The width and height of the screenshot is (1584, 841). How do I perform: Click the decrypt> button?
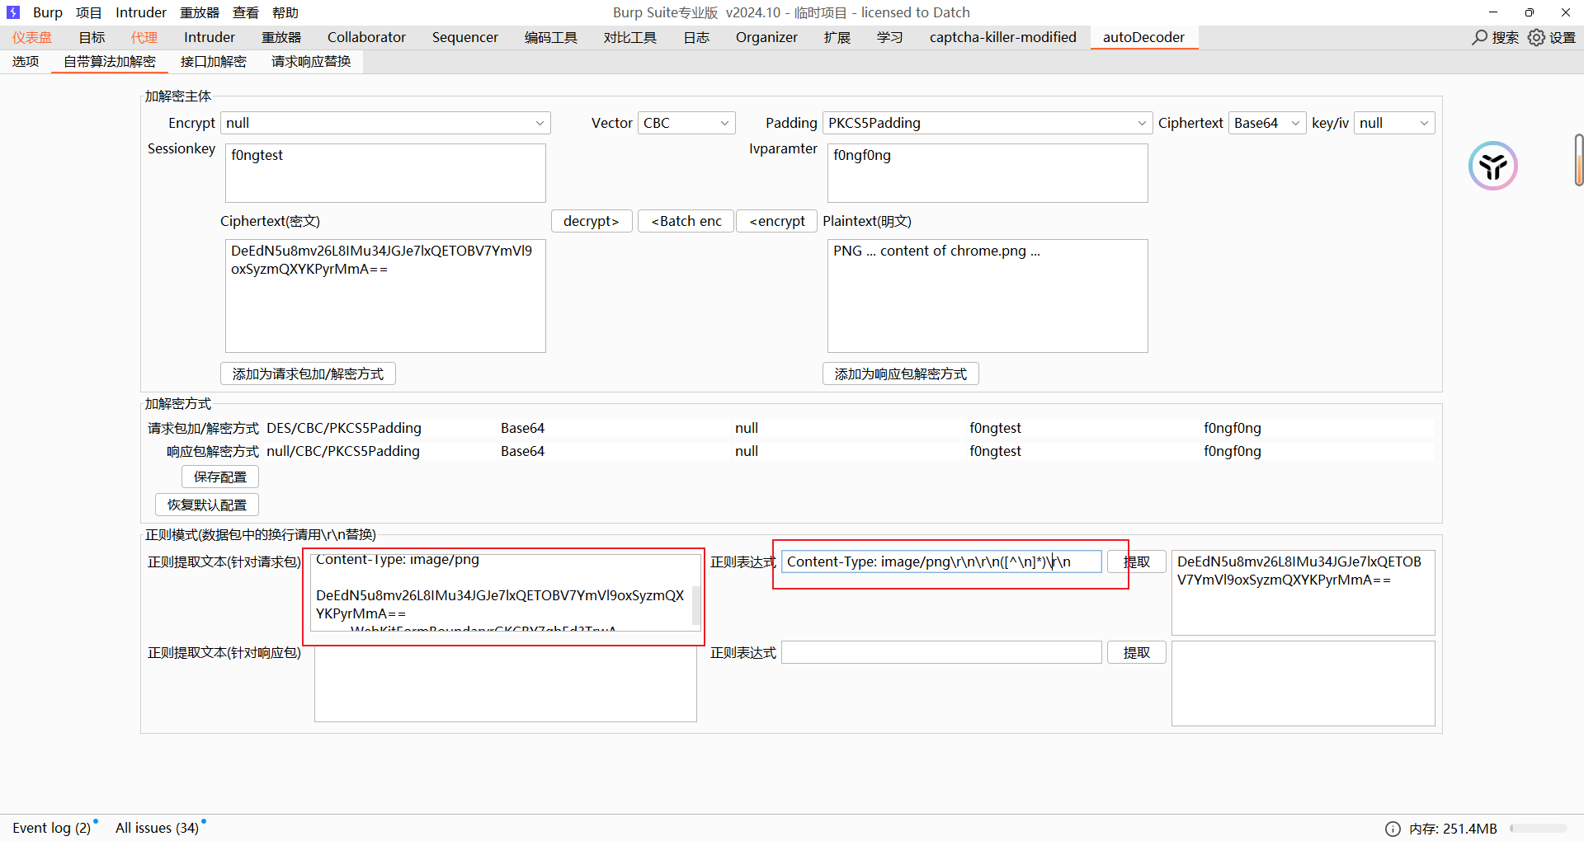coord(592,221)
